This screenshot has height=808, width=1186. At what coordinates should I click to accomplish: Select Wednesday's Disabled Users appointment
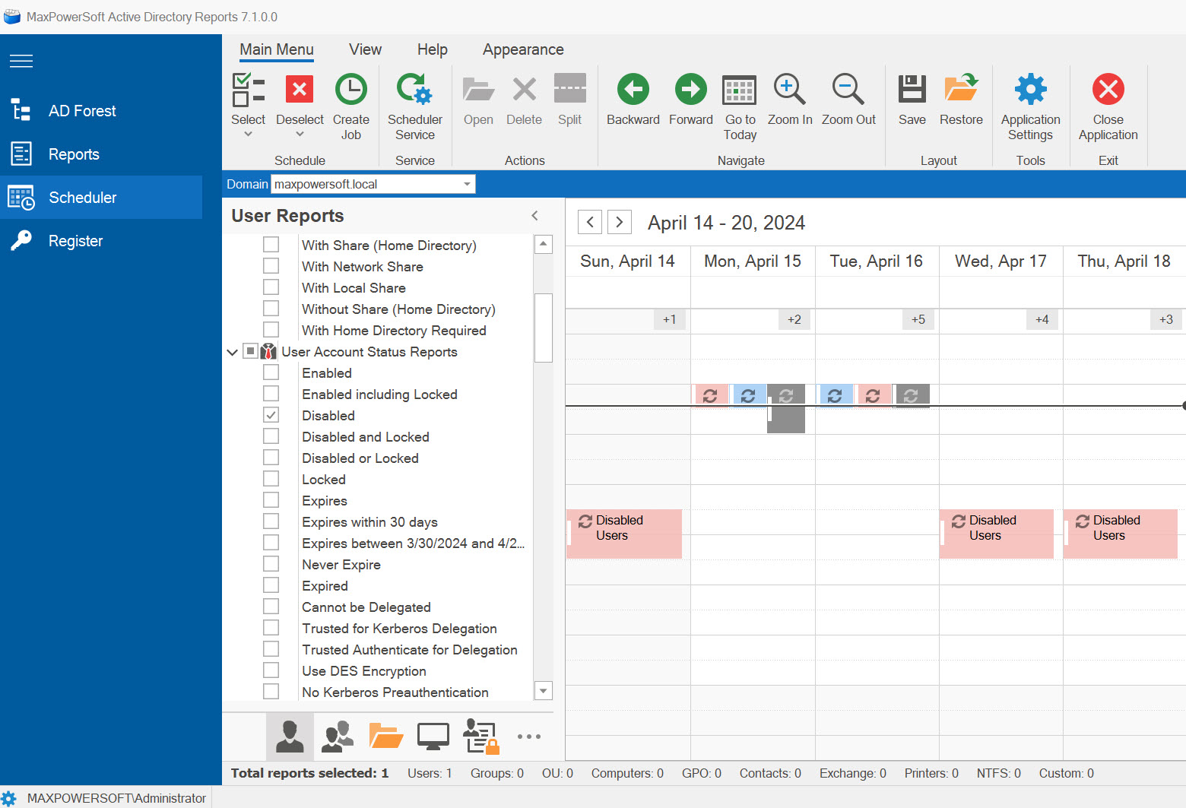pyautogui.click(x=997, y=534)
